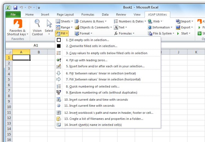Click the clock icon for current time
Viewport: 205px width, 142px height.
point(59,106)
